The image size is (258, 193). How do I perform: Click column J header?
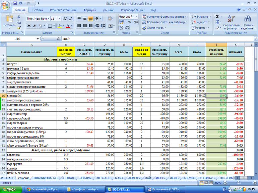click(216, 45)
